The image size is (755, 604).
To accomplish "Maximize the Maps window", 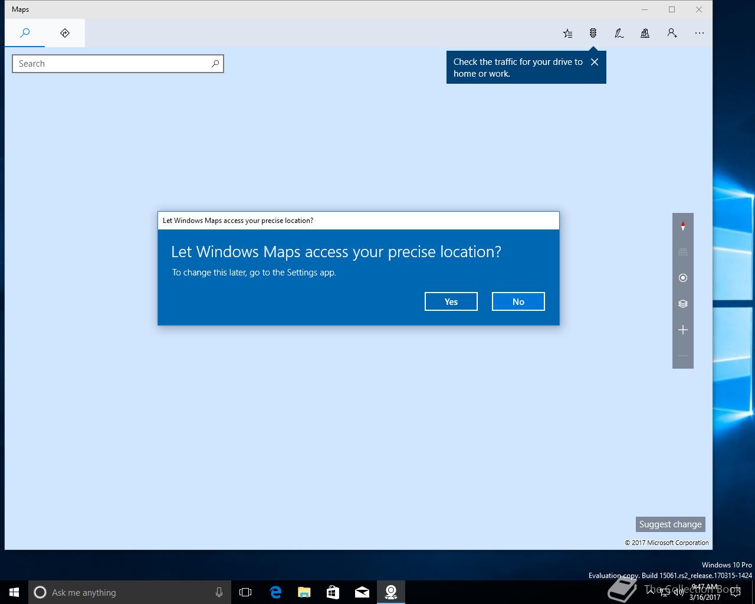I will pyautogui.click(x=672, y=9).
